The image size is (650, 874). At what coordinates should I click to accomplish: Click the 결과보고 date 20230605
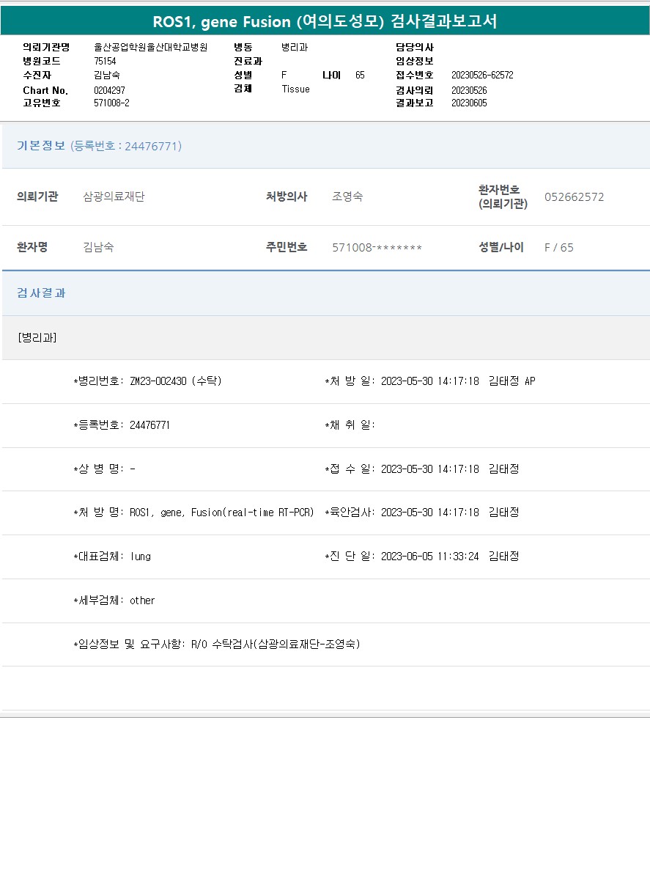[469, 103]
